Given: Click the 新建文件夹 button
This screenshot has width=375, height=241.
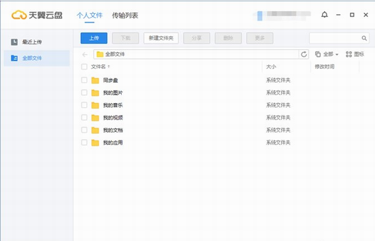Looking at the screenshot, I should point(161,38).
